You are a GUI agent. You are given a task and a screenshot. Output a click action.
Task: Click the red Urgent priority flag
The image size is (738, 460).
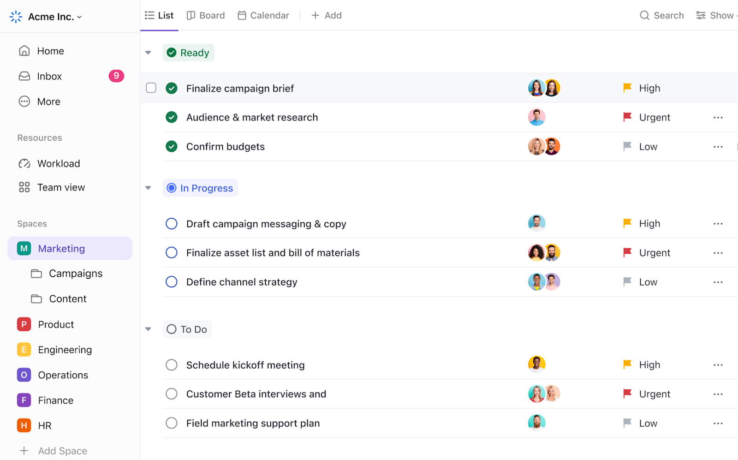627,117
